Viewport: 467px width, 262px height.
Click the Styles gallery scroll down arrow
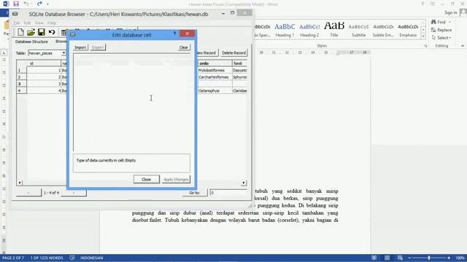click(x=423, y=30)
